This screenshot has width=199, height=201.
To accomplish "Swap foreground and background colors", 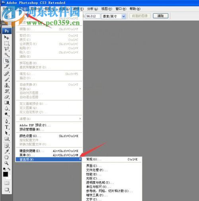I will pos(9,169).
